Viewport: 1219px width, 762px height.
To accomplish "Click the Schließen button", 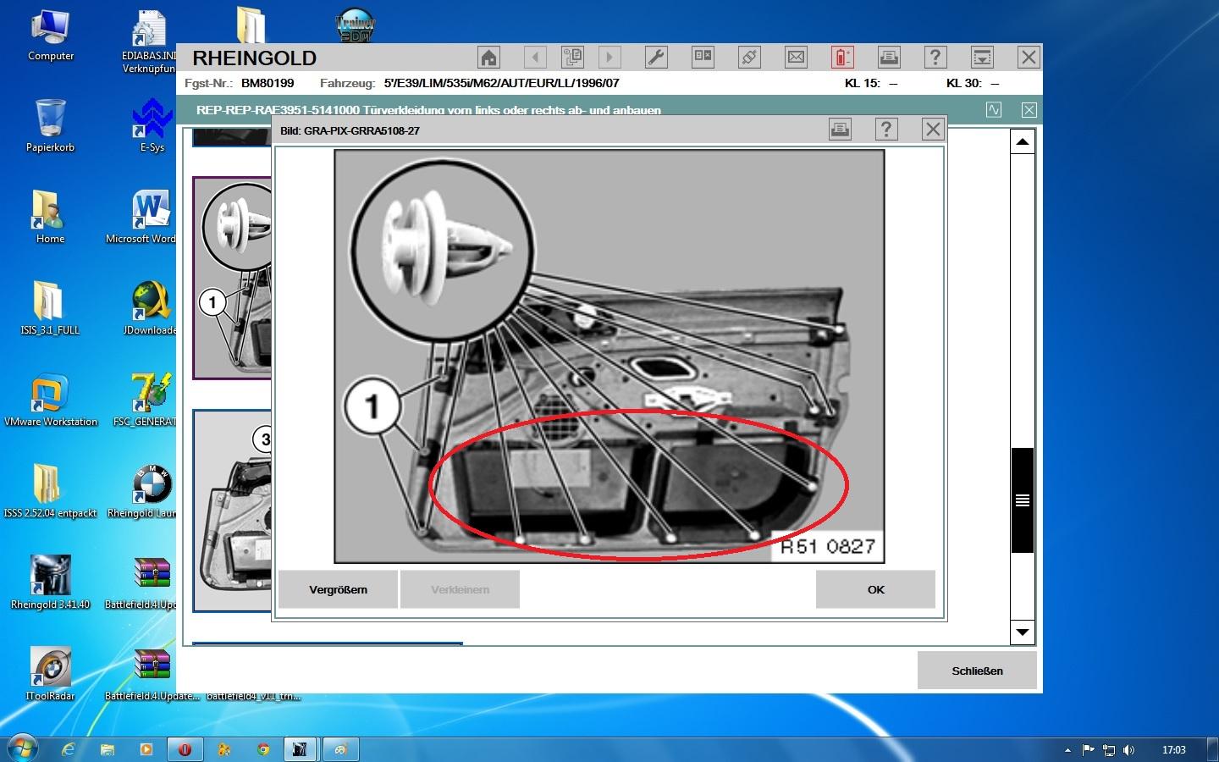I will (977, 671).
